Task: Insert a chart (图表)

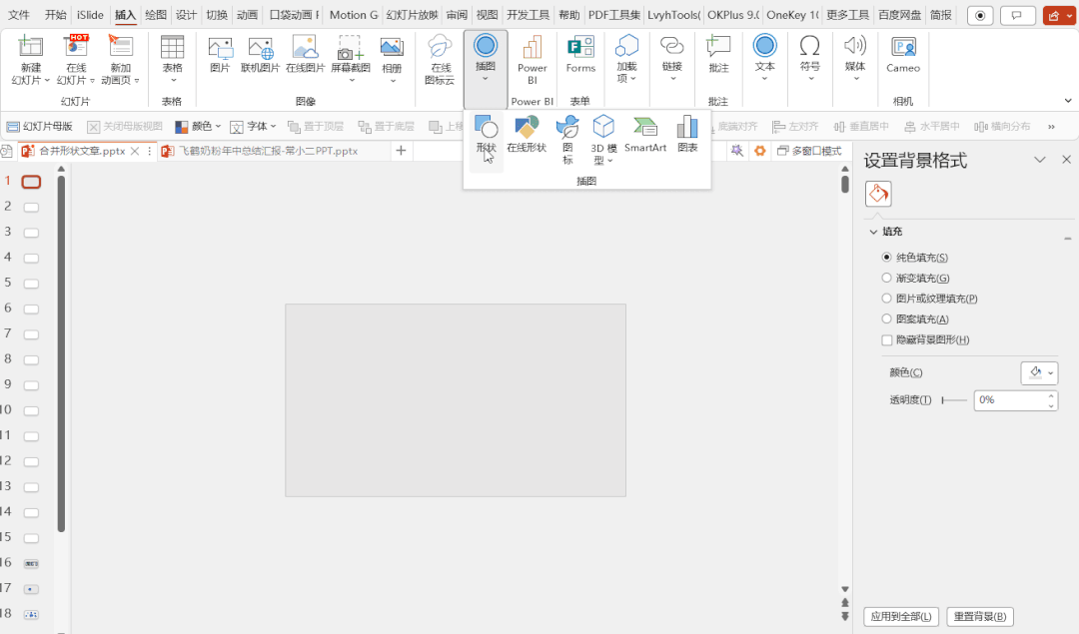Action: point(687,135)
